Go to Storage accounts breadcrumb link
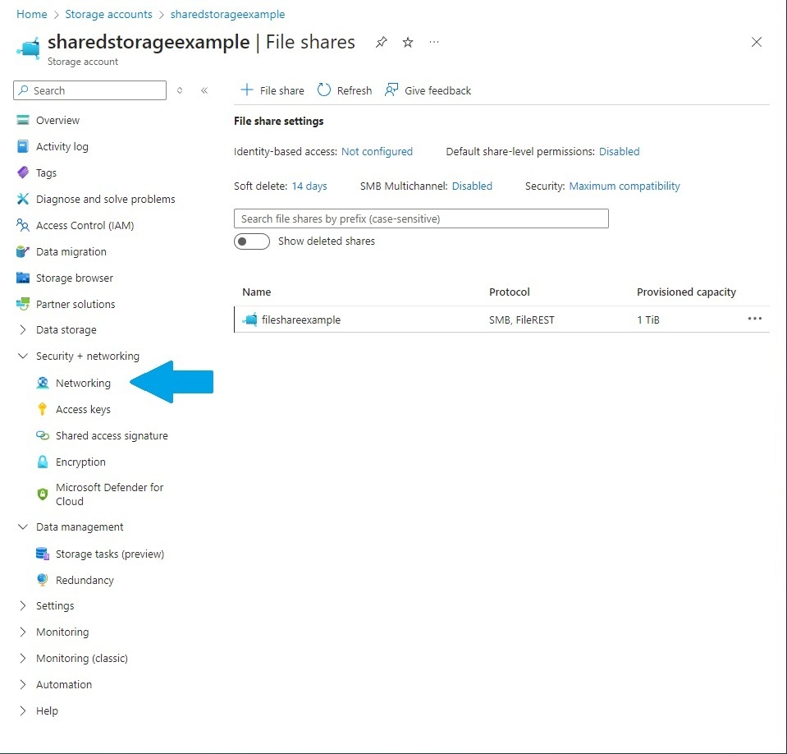This screenshot has width=787, height=754. click(x=108, y=14)
